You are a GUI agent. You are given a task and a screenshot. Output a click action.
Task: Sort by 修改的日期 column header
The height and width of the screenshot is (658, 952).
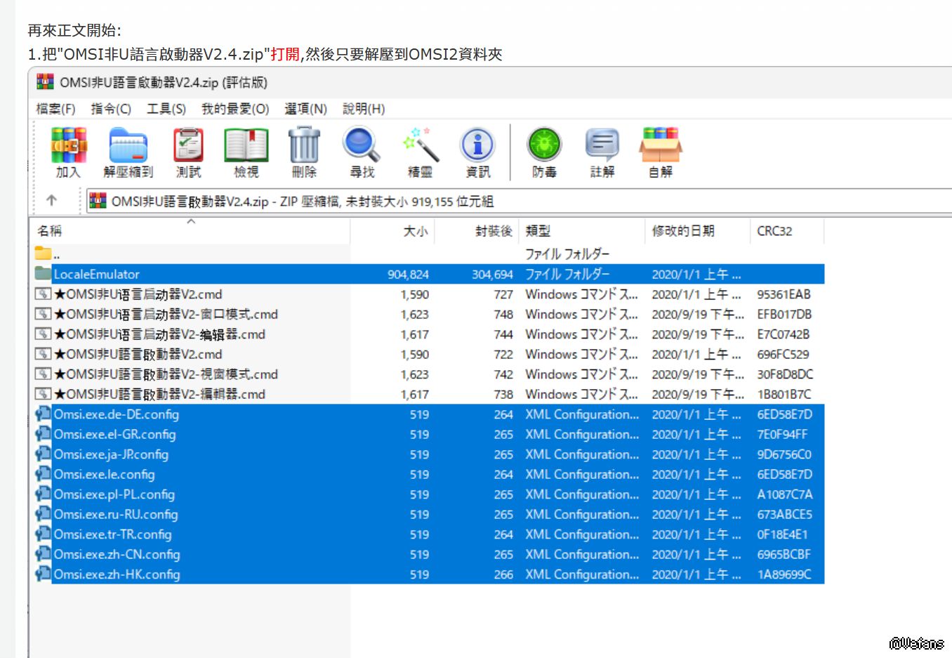(x=682, y=231)
